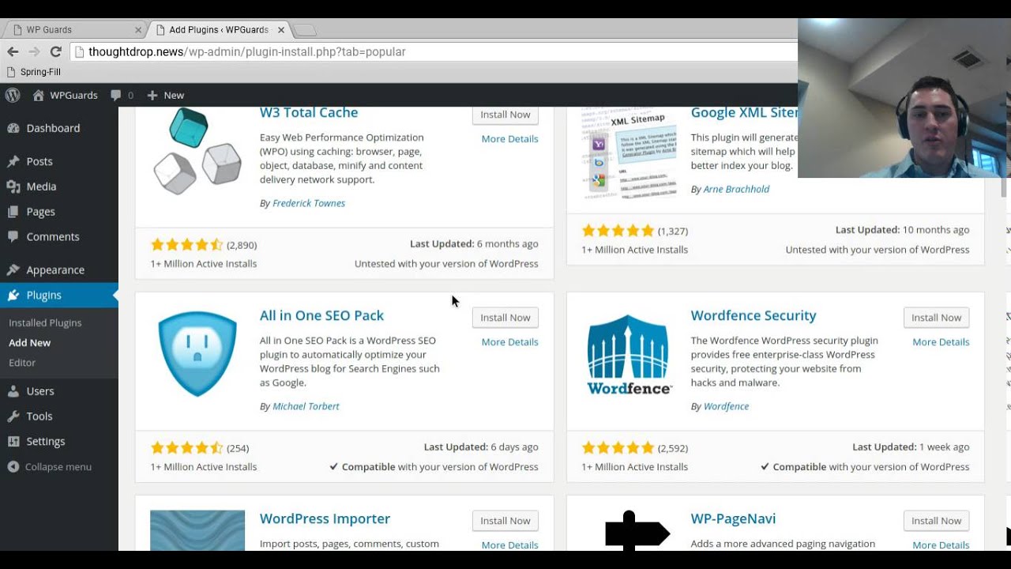This screenshot has height=569, width=1011.
Task: Open Google XML Sitemaps thumbnail
Action: pyautogui.click(x=629, y=154)
